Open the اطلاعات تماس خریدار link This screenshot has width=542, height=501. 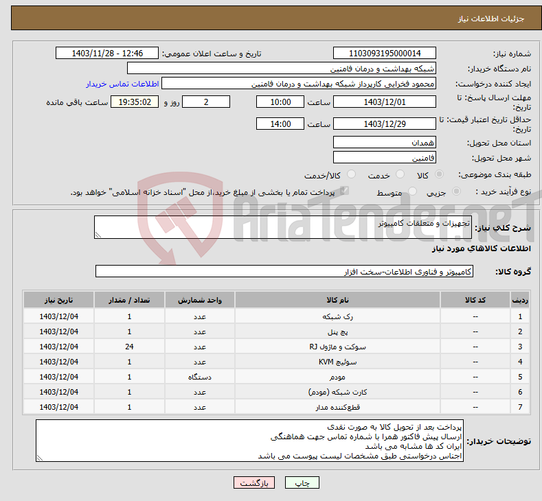pyautogui.click(x=122, y=84)
